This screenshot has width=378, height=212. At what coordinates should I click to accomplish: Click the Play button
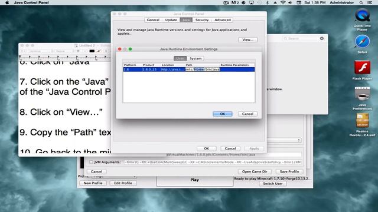click(195, 180)
